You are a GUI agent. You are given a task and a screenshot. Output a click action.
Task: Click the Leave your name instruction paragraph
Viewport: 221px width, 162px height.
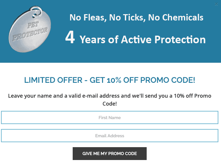coord(110,100)
